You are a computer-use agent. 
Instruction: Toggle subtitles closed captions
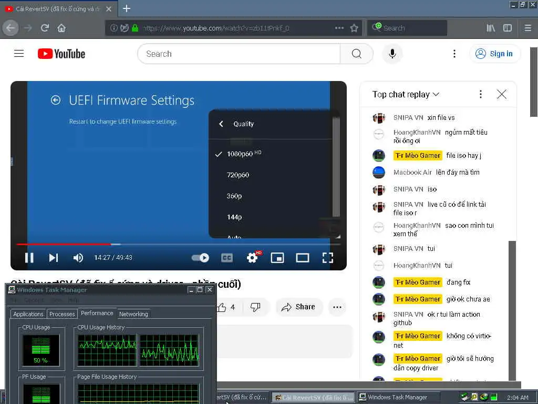pyautogui.click(x=227, y=258)
